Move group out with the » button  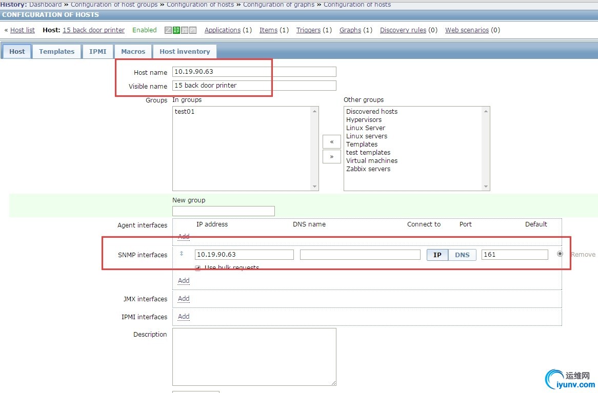point(332,157)
